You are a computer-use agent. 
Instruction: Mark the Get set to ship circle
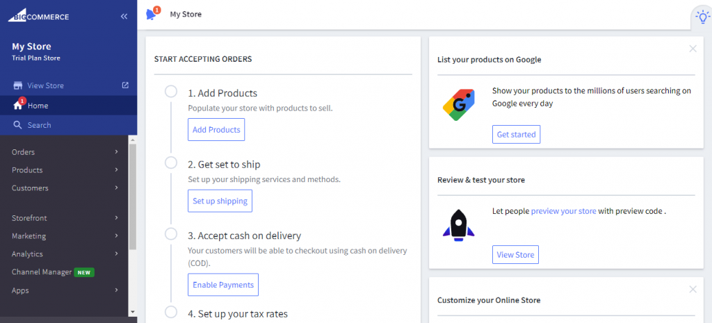(171, 163)
